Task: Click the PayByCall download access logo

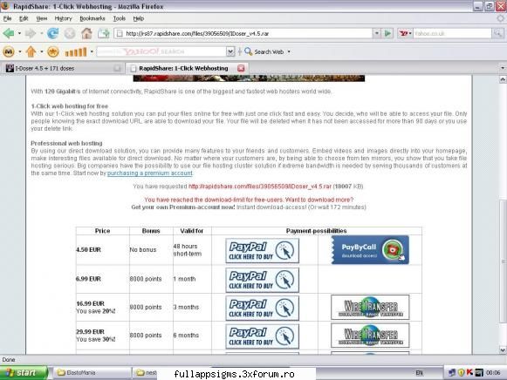Action: point(370,250)
